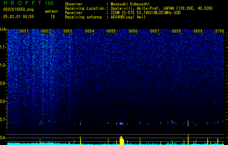Screen dimensions: 228x145
Task: Click the date stamp 05.02.01 06:50
Action: click(18, 17)
